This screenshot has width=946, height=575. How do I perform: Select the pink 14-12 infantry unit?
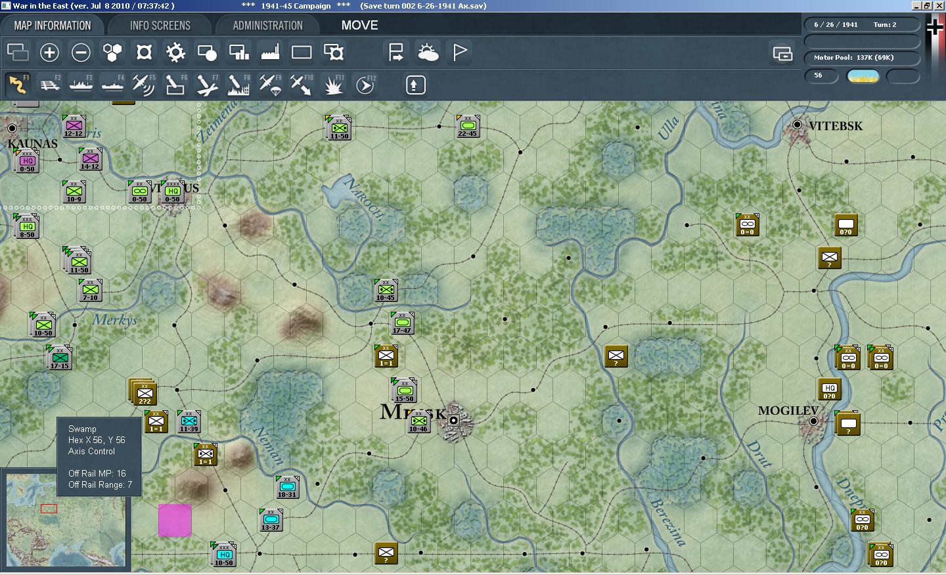[x=90, y=159]
